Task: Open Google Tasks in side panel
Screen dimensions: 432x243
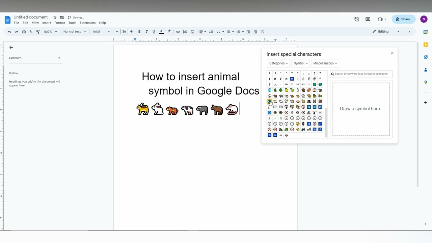Action: [426, 57]
